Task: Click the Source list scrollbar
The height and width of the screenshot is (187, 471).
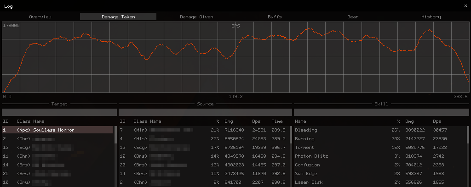Action: tap(291, 135)
